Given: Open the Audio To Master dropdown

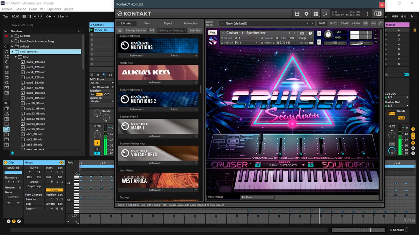Looking at the screenshot, I should tap(102, 101).
